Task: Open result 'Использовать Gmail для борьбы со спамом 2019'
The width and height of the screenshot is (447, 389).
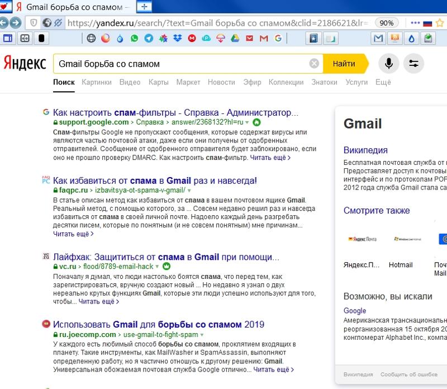Action: [x=159, y=325]
